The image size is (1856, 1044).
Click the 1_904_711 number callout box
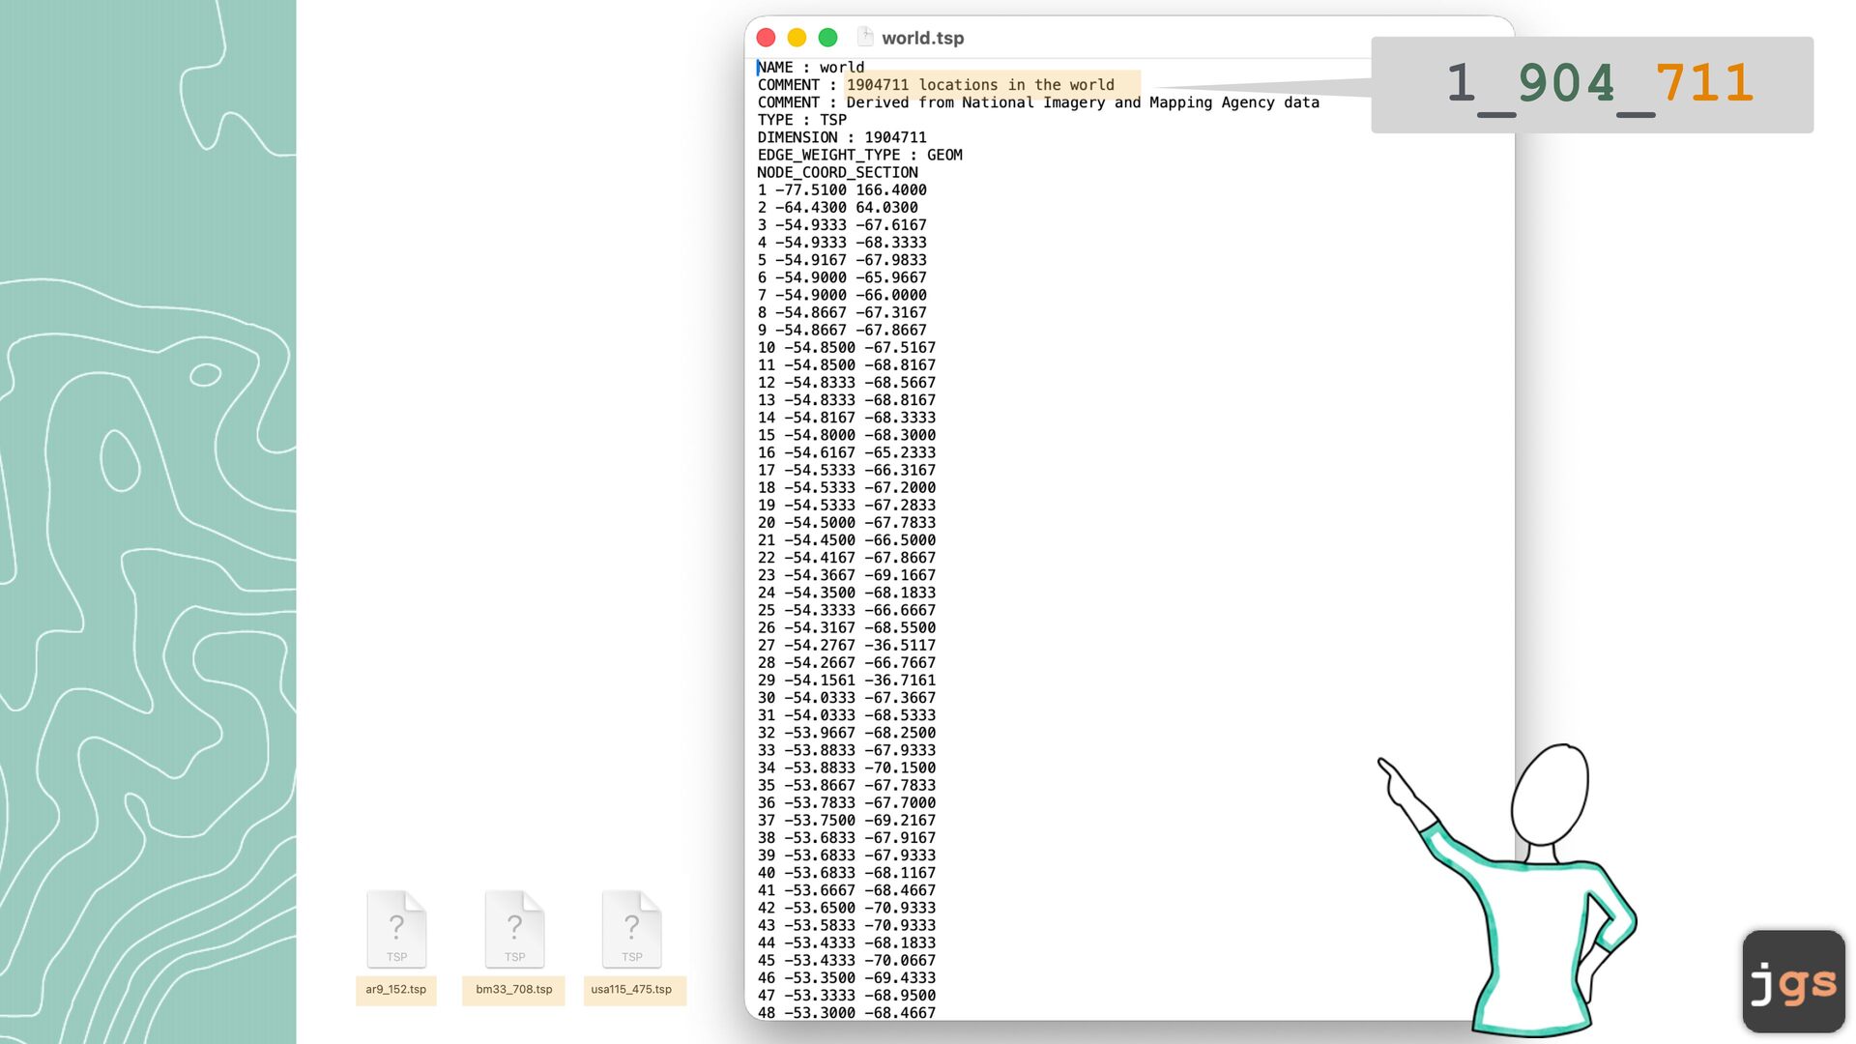pos(1592,85)
